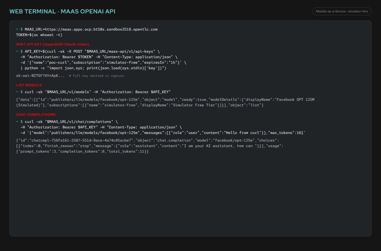This screenshot has width=381, height=251.
Task: Select the MAAS_URL=https://maas.apps.ocp... command line
Action: 87,29
